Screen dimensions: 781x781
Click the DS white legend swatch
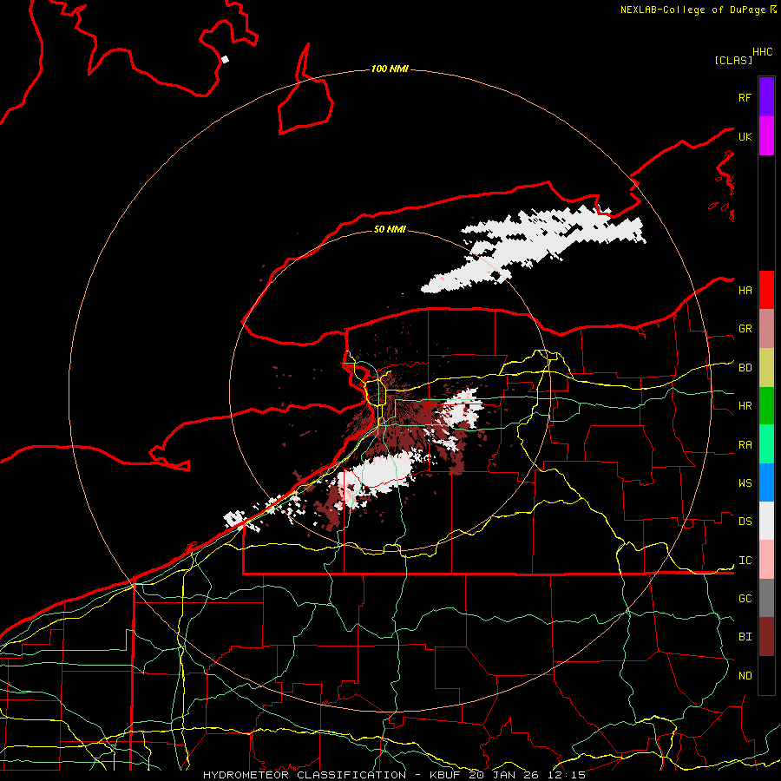point(766,521)
